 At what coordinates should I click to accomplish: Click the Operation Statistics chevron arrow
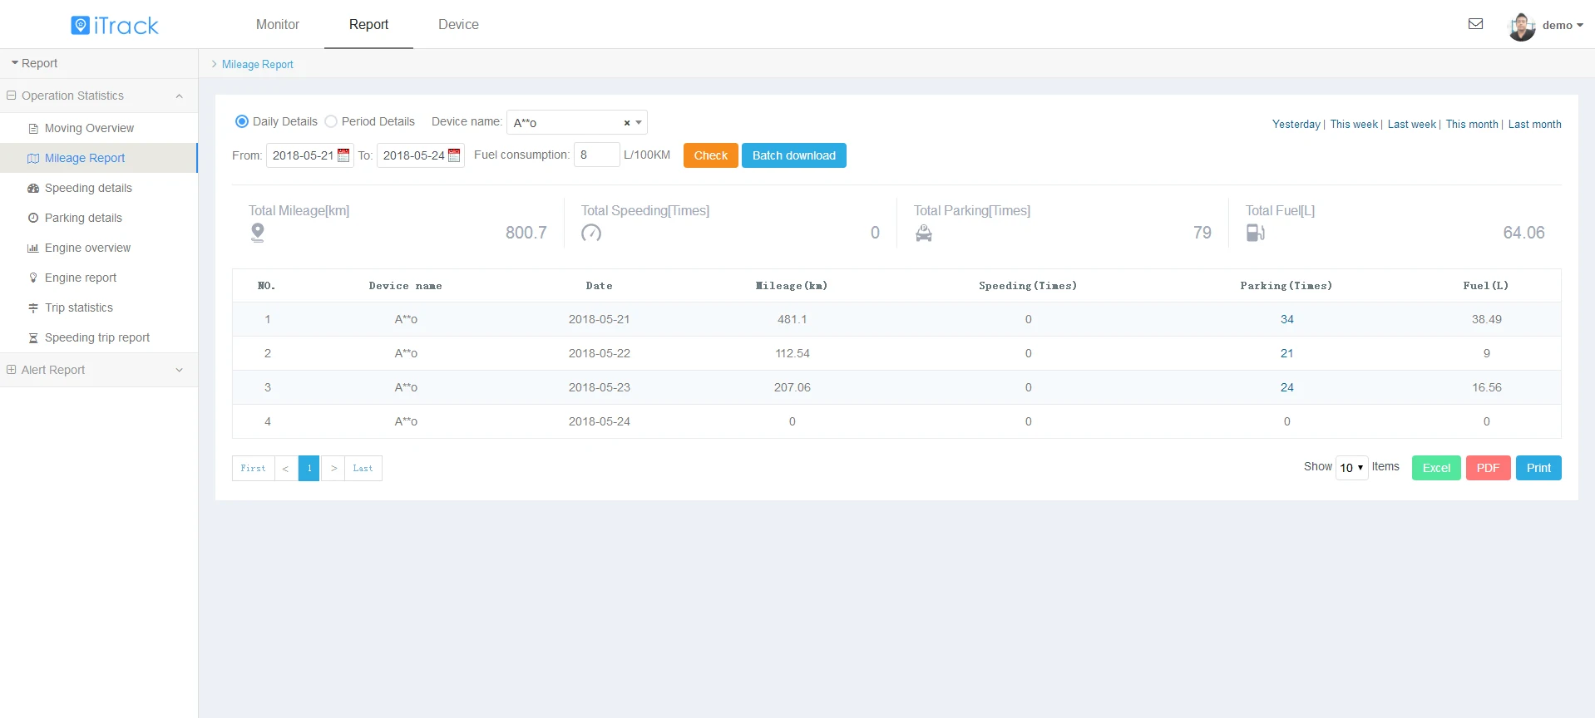(x=180, y=96)
